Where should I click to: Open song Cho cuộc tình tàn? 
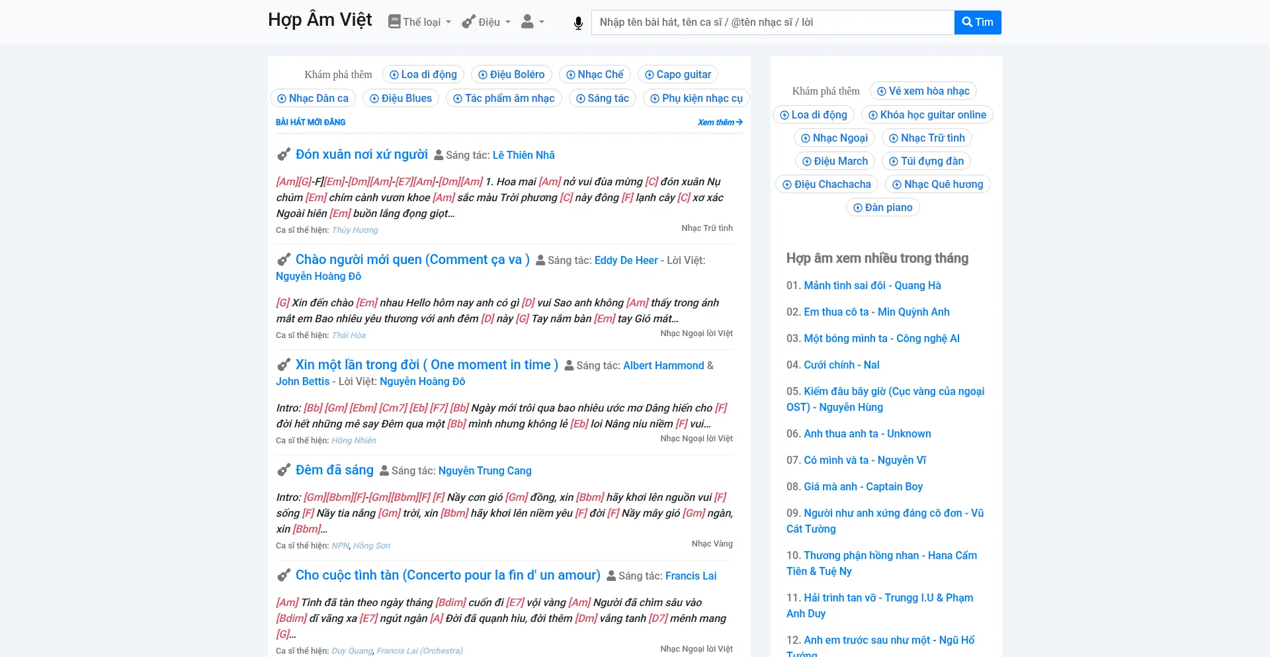pyautogui.click(x=448, y=576)
